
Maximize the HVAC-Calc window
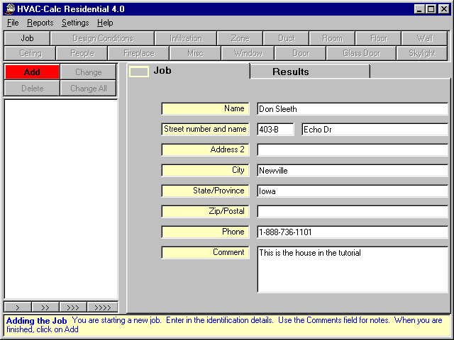(431, 9)
